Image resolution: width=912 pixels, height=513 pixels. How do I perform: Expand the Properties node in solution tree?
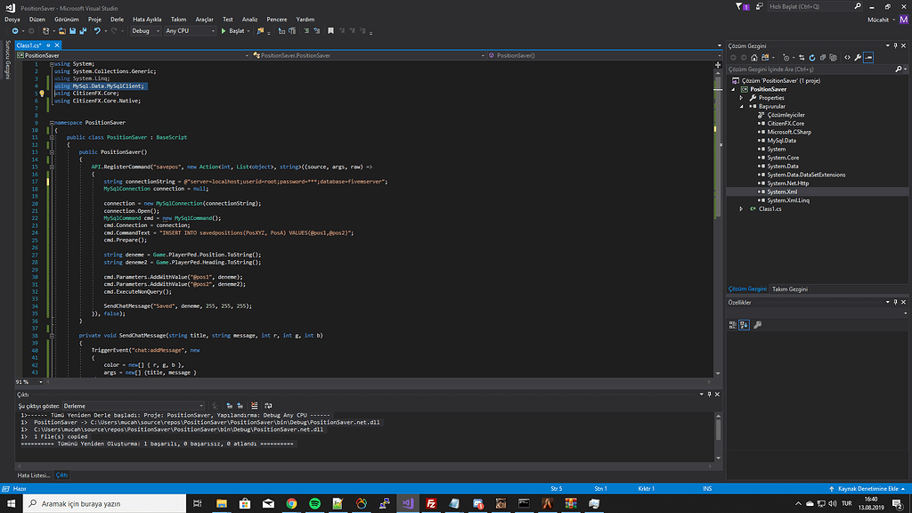[x=742, y=98]
